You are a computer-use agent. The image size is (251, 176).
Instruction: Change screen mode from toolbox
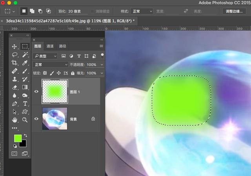[x=25, y=154]
